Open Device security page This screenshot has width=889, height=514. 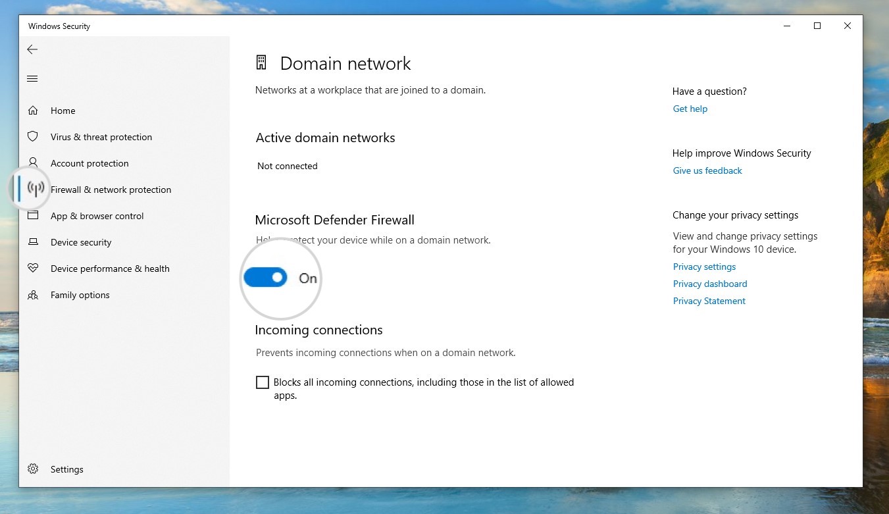tap(81, 242)
